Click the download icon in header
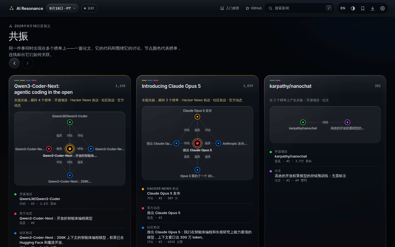 (x=373, y=8)
